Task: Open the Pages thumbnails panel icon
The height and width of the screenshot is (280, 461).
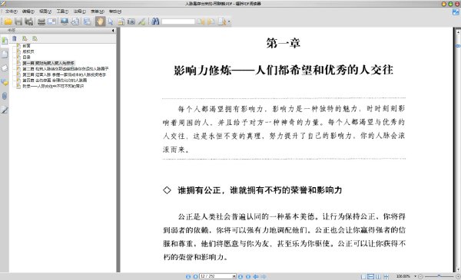Action: coord(5,54)
